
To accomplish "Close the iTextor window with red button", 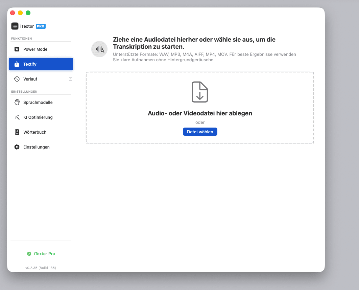I will pyautogui.click(x=13, y=13).
